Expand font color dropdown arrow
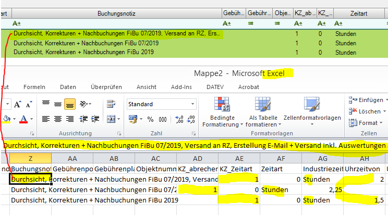This screenshot has width=388, height=215. [x=31, y=119]
